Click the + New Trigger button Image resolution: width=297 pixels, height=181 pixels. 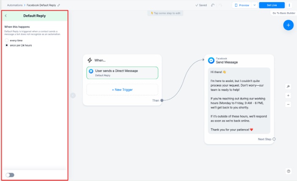(x=122, y=89)
